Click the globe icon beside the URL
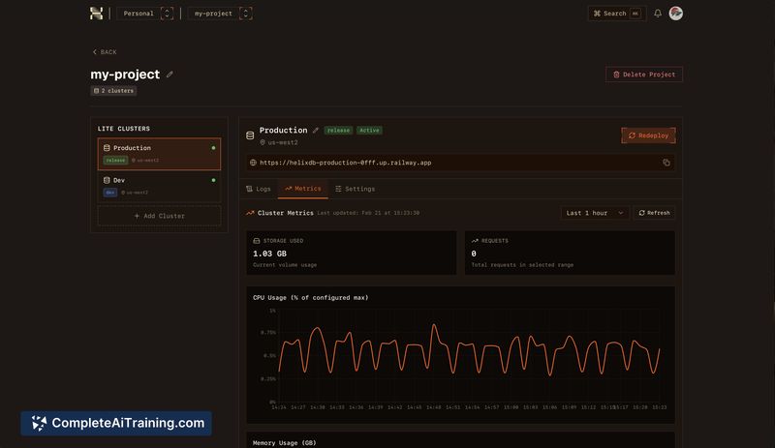 pyautogui.click(x=254, y=163)
